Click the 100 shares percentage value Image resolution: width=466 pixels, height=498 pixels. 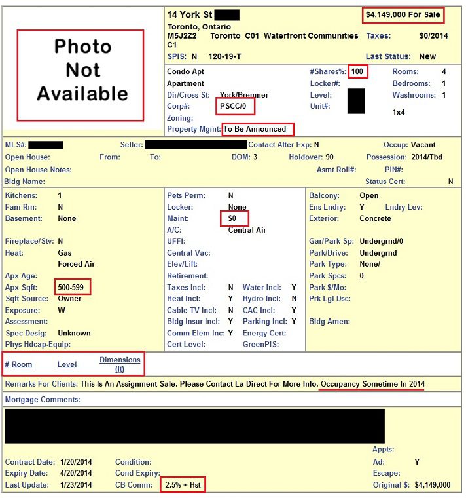[x=357, y=71]
